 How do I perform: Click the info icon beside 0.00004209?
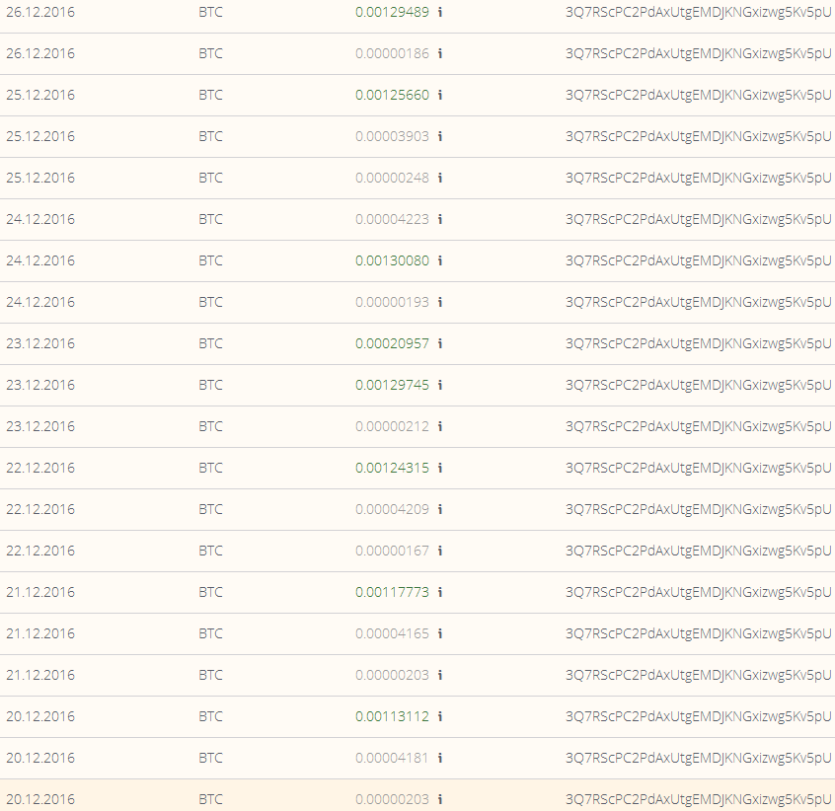point(440,509)
